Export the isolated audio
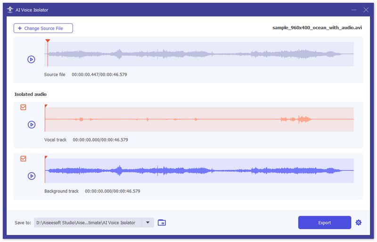 pos(324,223)
